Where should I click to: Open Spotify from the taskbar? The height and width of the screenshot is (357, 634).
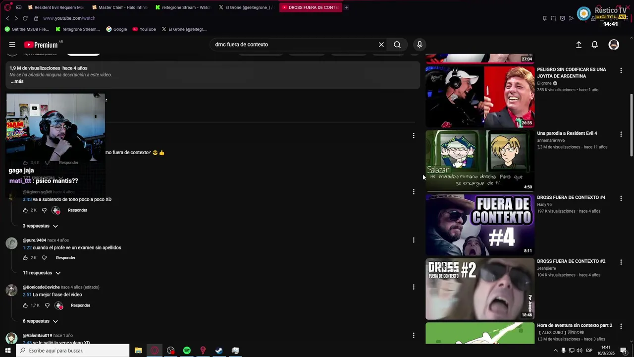pyautogui.click(x=187, y=351)
